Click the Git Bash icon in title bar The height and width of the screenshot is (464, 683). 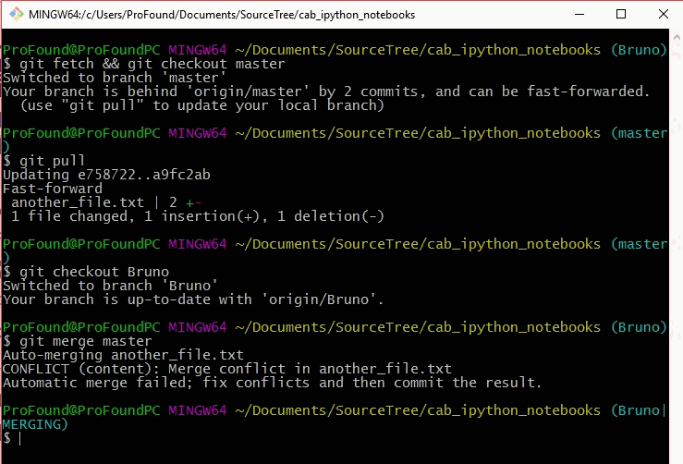(x=17, y=15)
